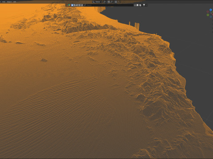Viewport: 213px width, 159px height.
Task: Select the blue highlighted mode icon beside search
Action: pyautogui.click(x=72, y=5)
